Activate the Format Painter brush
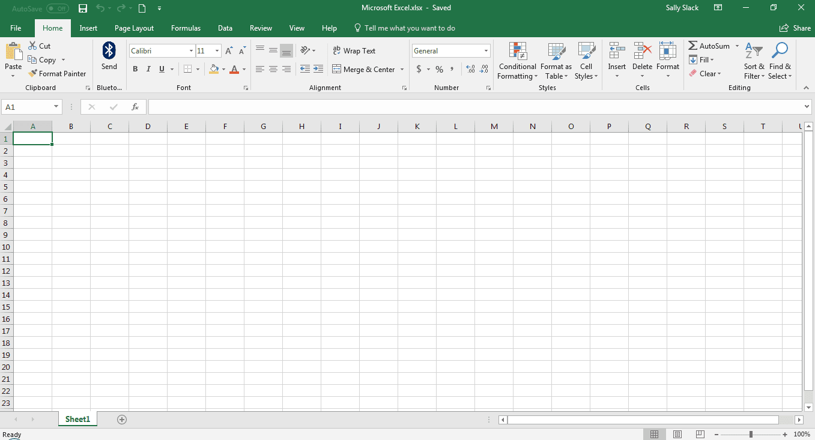The width and height of the screenshot is (815, 440). point(57,74)
